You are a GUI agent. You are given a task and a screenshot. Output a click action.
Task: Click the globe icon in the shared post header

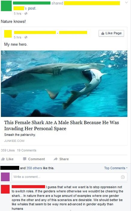26,37
